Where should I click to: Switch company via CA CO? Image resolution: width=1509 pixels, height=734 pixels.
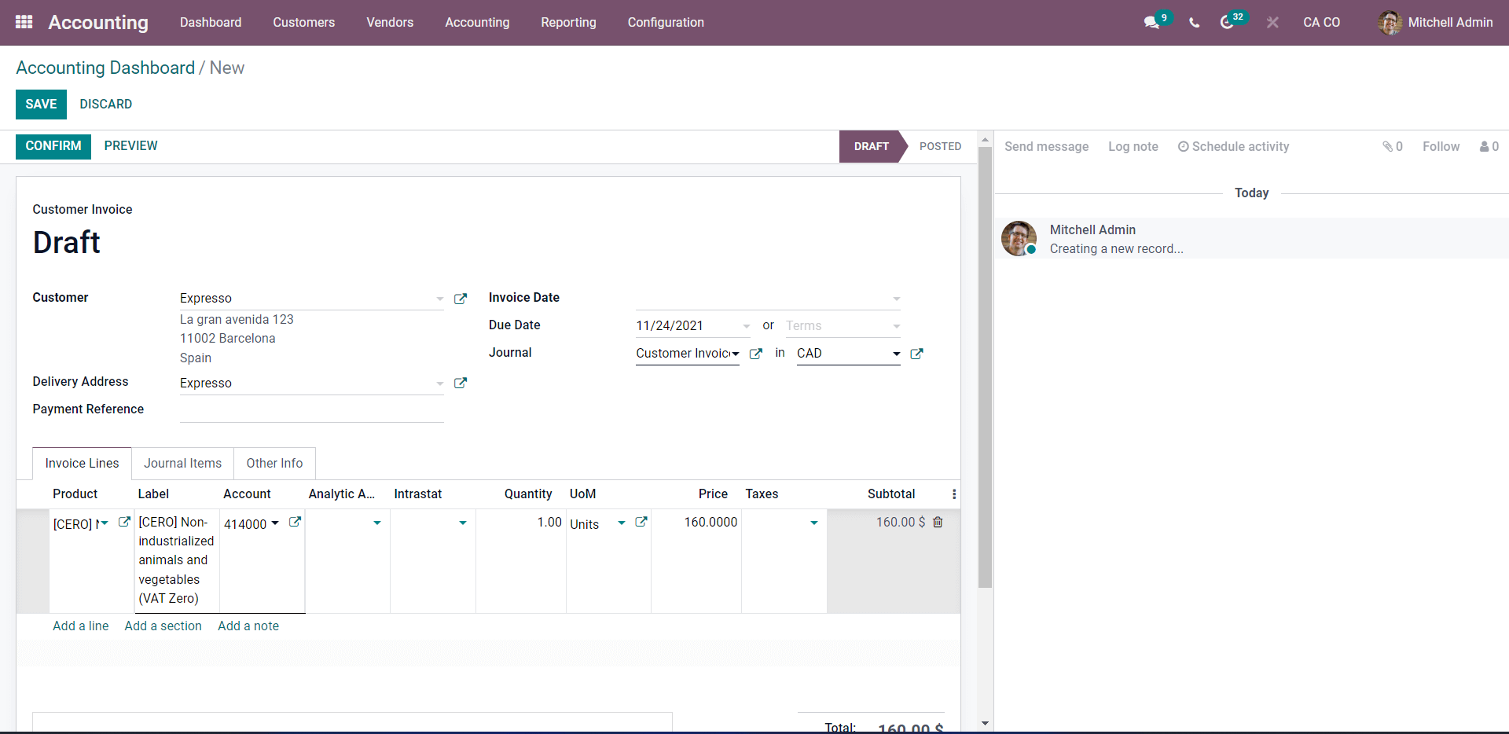click(1321, 22)
